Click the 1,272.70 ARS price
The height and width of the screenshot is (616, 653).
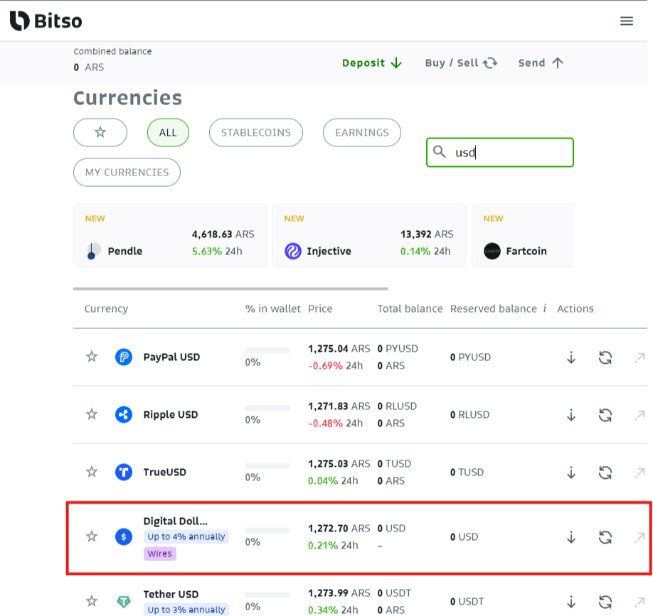[x=339, y=528]
